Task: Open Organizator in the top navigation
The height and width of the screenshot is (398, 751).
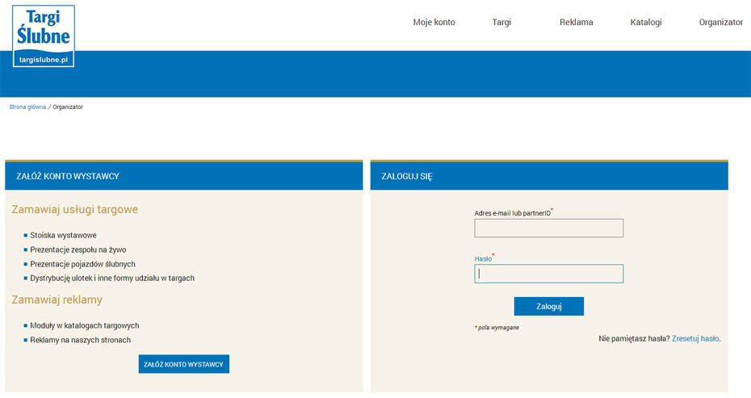Action: pos(720,23)
